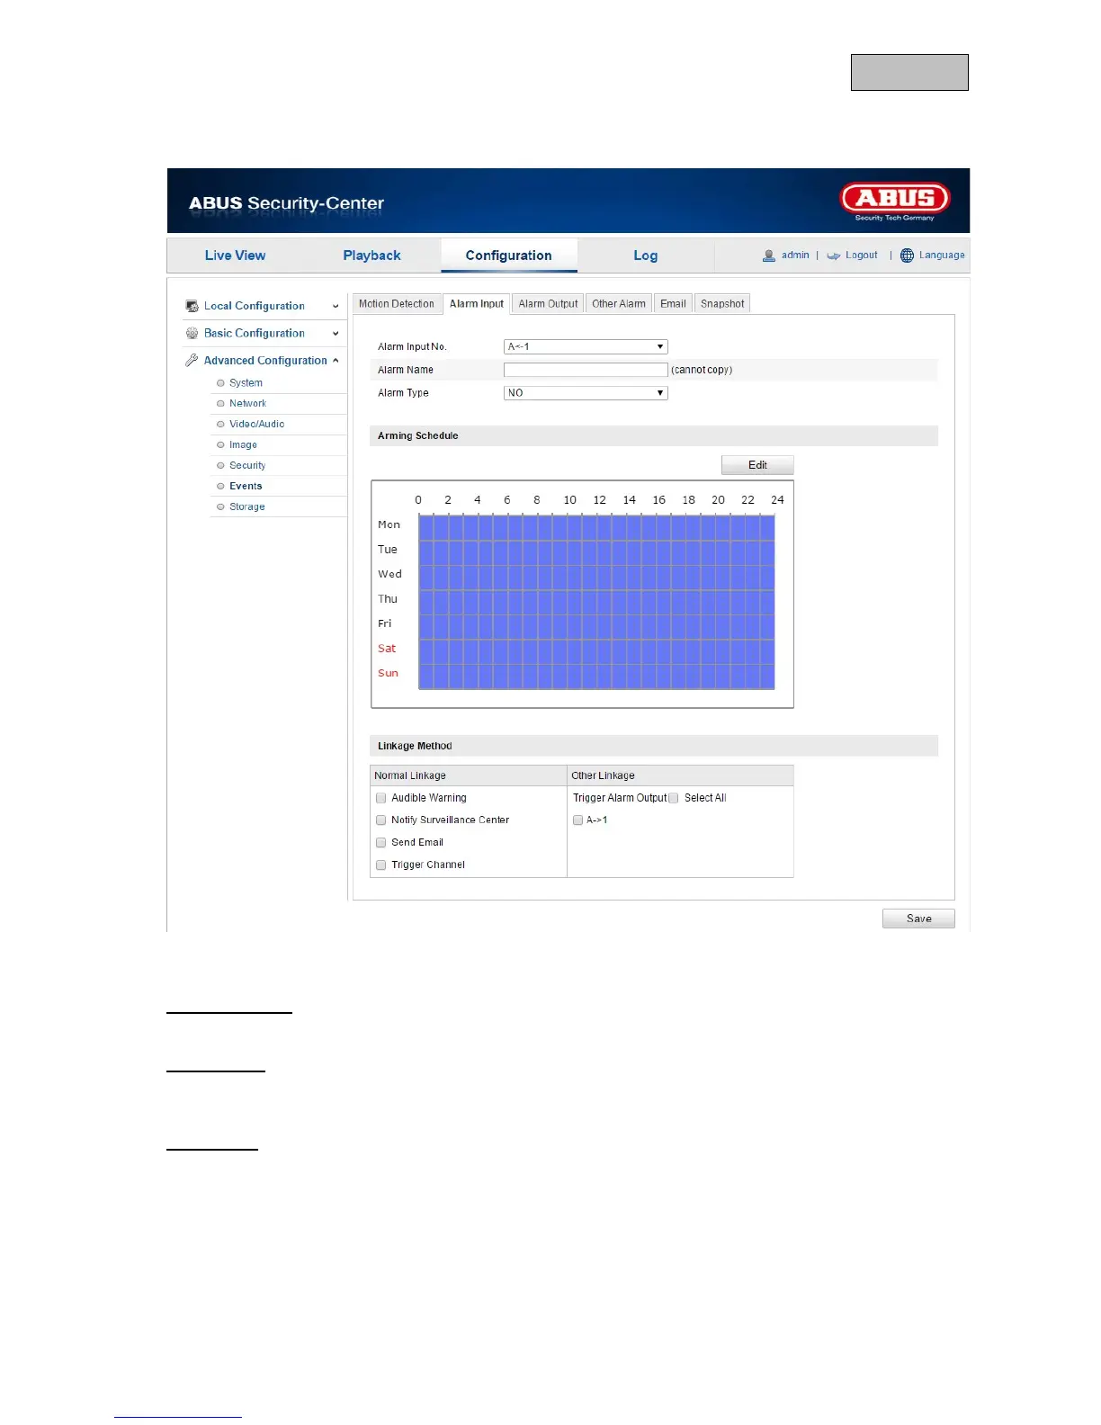The height and width of the screenshot is (1425, 1101).
Task: Tick the Send Email checkbox
Action: coord(381,843)
